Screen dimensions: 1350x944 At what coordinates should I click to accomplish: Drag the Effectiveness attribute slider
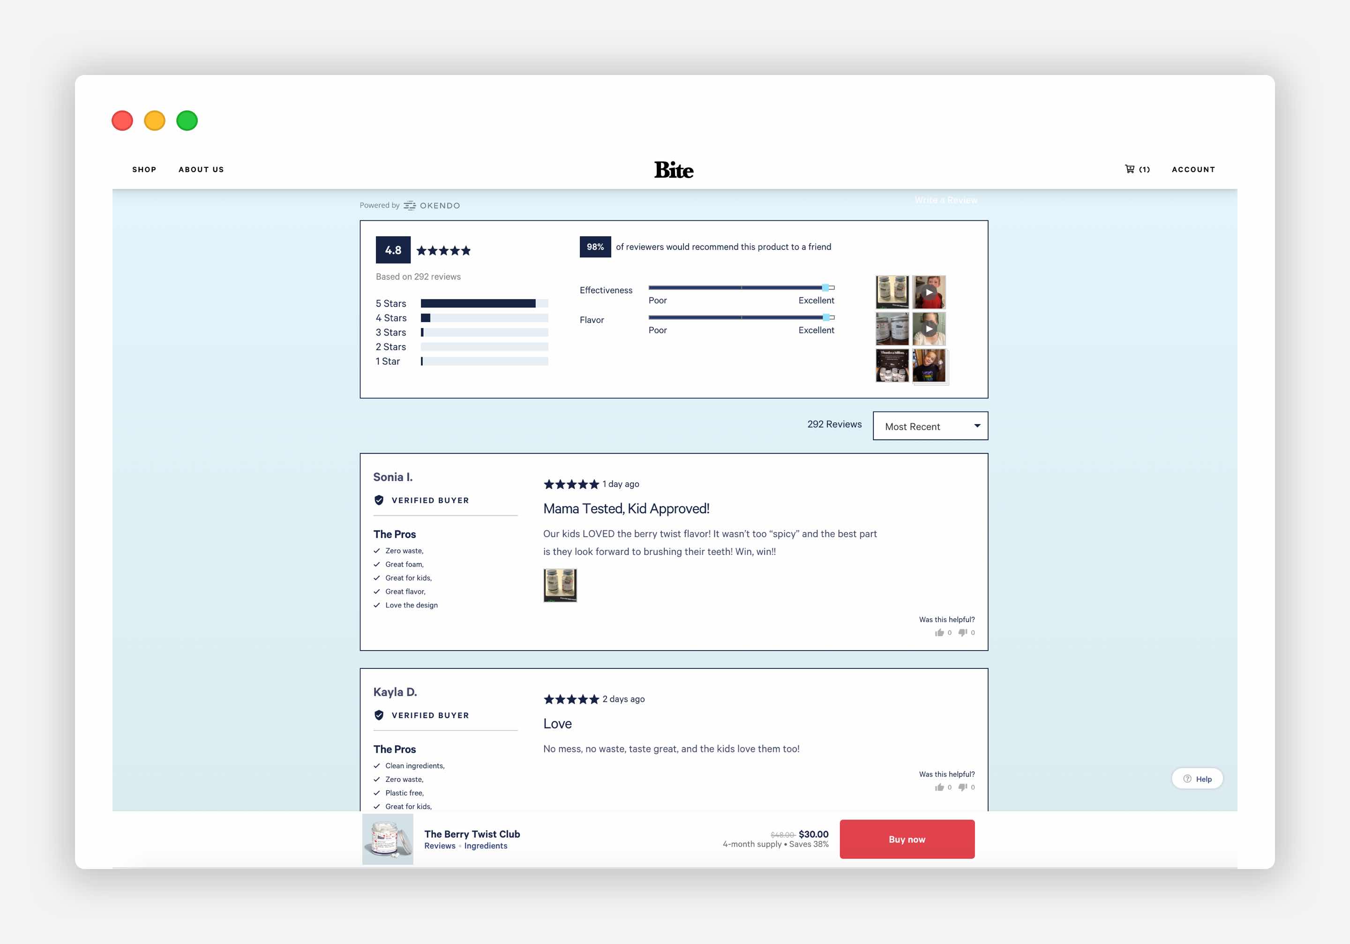click(828, 287)
